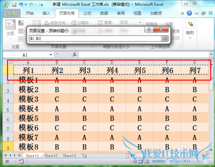Click the previous sheet navigation arrow
Viewport: 215px width, 167px height.
coord(10,155)
